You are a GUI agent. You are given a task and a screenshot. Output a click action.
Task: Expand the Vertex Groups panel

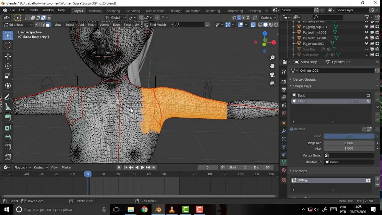(304, 79)
